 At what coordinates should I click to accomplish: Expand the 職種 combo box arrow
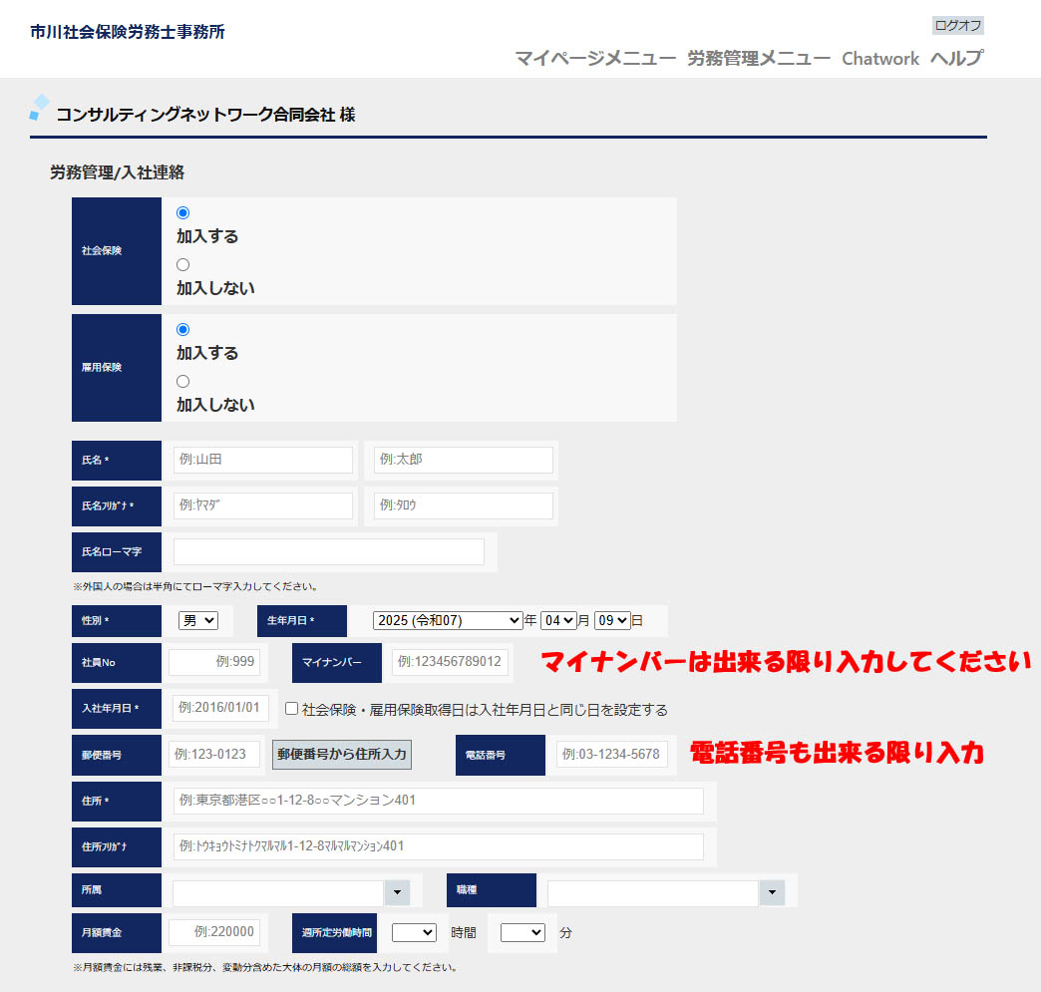772,893
